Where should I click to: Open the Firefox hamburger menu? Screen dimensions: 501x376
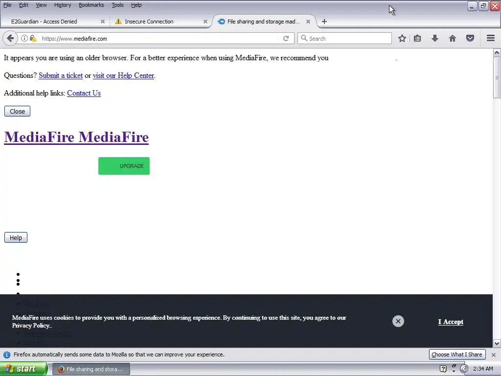point(491,38)
